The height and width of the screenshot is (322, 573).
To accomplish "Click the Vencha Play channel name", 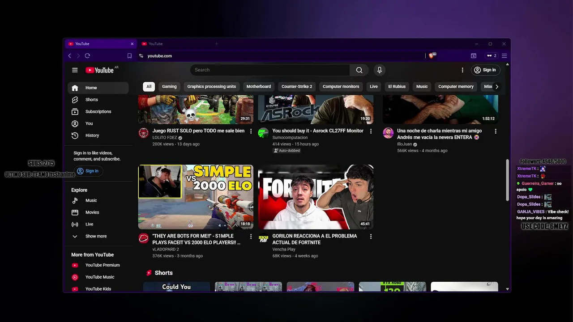I will pyautogui.click(x=284, y=250).
